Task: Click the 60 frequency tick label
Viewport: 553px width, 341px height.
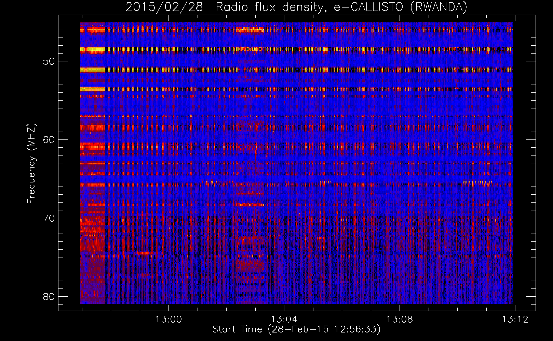Action: [x=49, y=140]
